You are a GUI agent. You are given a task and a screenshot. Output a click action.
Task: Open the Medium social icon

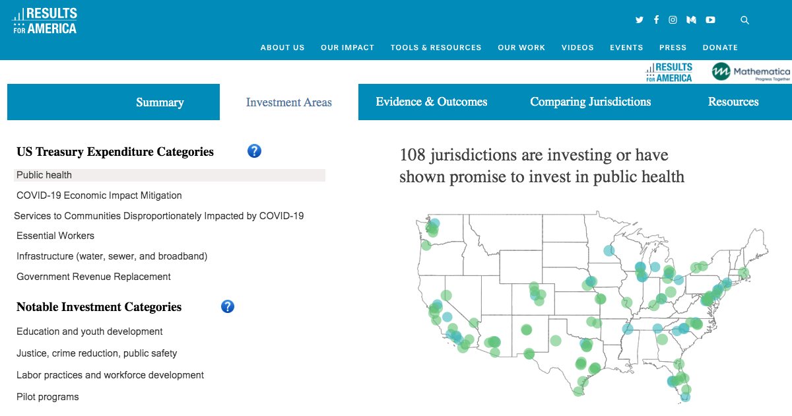tap(691, 20)
